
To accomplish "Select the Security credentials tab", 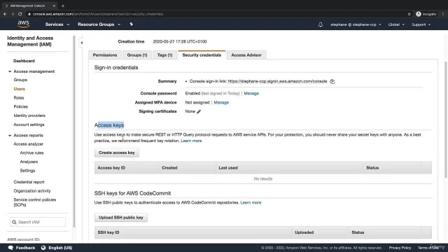I will [x=202, y=55].
